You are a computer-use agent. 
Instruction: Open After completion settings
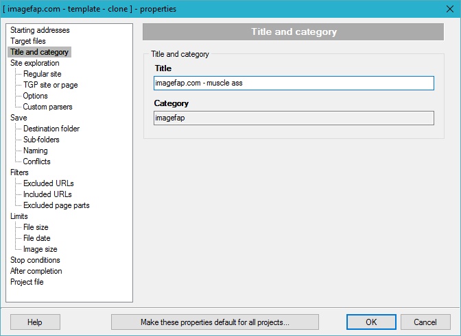point(36,271)
